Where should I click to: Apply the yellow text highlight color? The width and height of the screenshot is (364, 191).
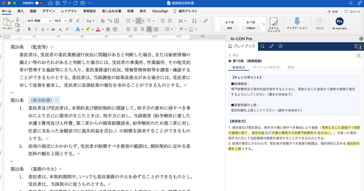(x=88, y=29)
